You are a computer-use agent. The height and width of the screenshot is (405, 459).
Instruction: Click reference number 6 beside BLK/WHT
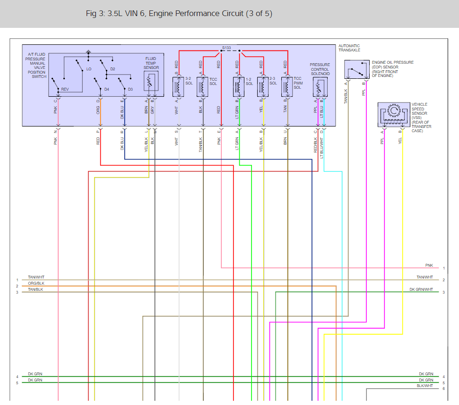coord(444,388)
